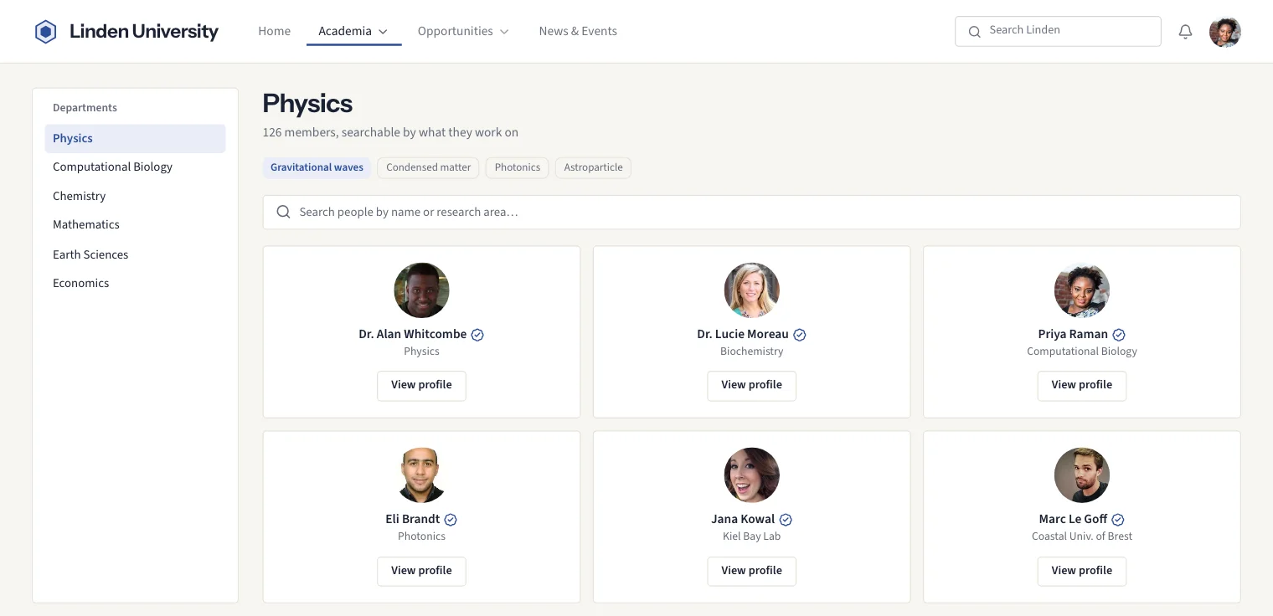Expand the Academia dropdown menu
Viewport: 1273px width, 616px height.
tap(353, 31)
